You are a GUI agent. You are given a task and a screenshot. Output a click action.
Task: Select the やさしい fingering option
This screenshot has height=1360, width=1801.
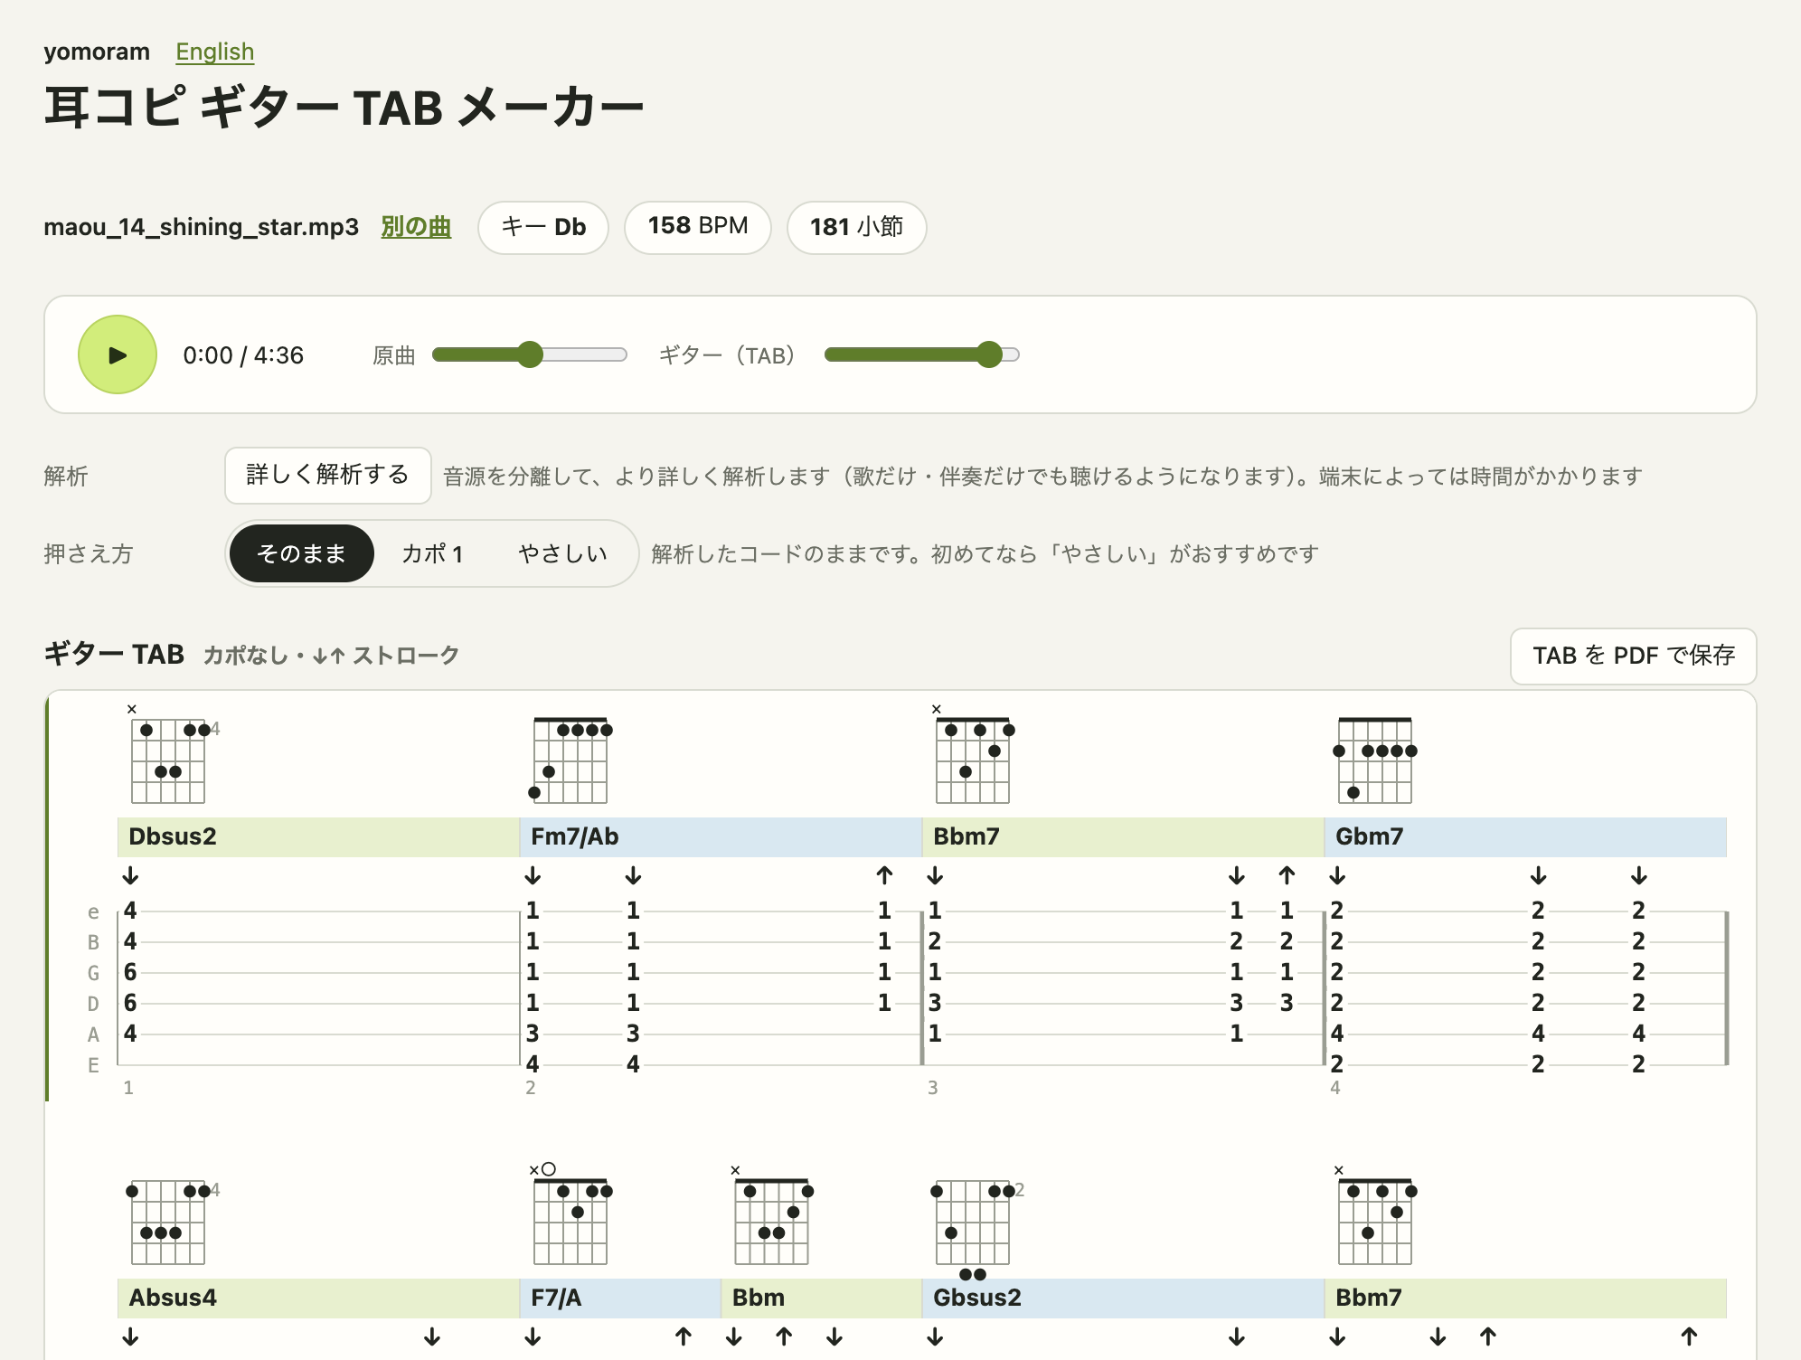[x=562, y=553]
